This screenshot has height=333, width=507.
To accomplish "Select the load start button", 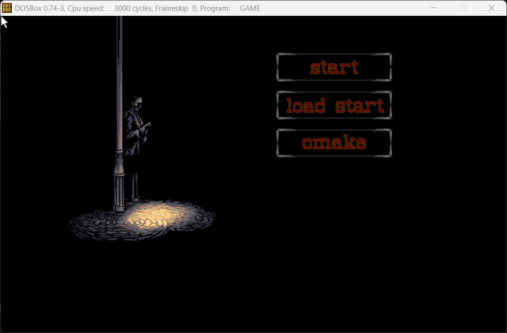I will pos(334,105).
